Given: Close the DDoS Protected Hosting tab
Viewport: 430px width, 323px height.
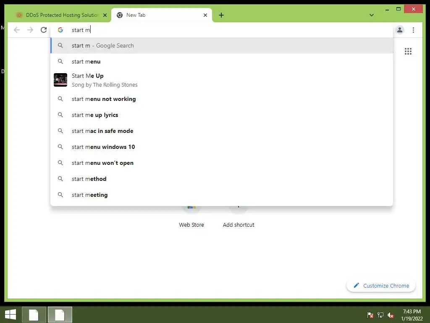Looking at the screenshot, I should pos(105,15).
